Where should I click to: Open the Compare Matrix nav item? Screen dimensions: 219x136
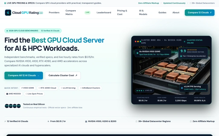click(71, 12)
